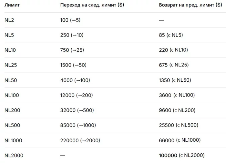Screen dimensions: 226x163
Task: Click the NL500 row label
Action: pyautogui.click(x=12, y=125)
